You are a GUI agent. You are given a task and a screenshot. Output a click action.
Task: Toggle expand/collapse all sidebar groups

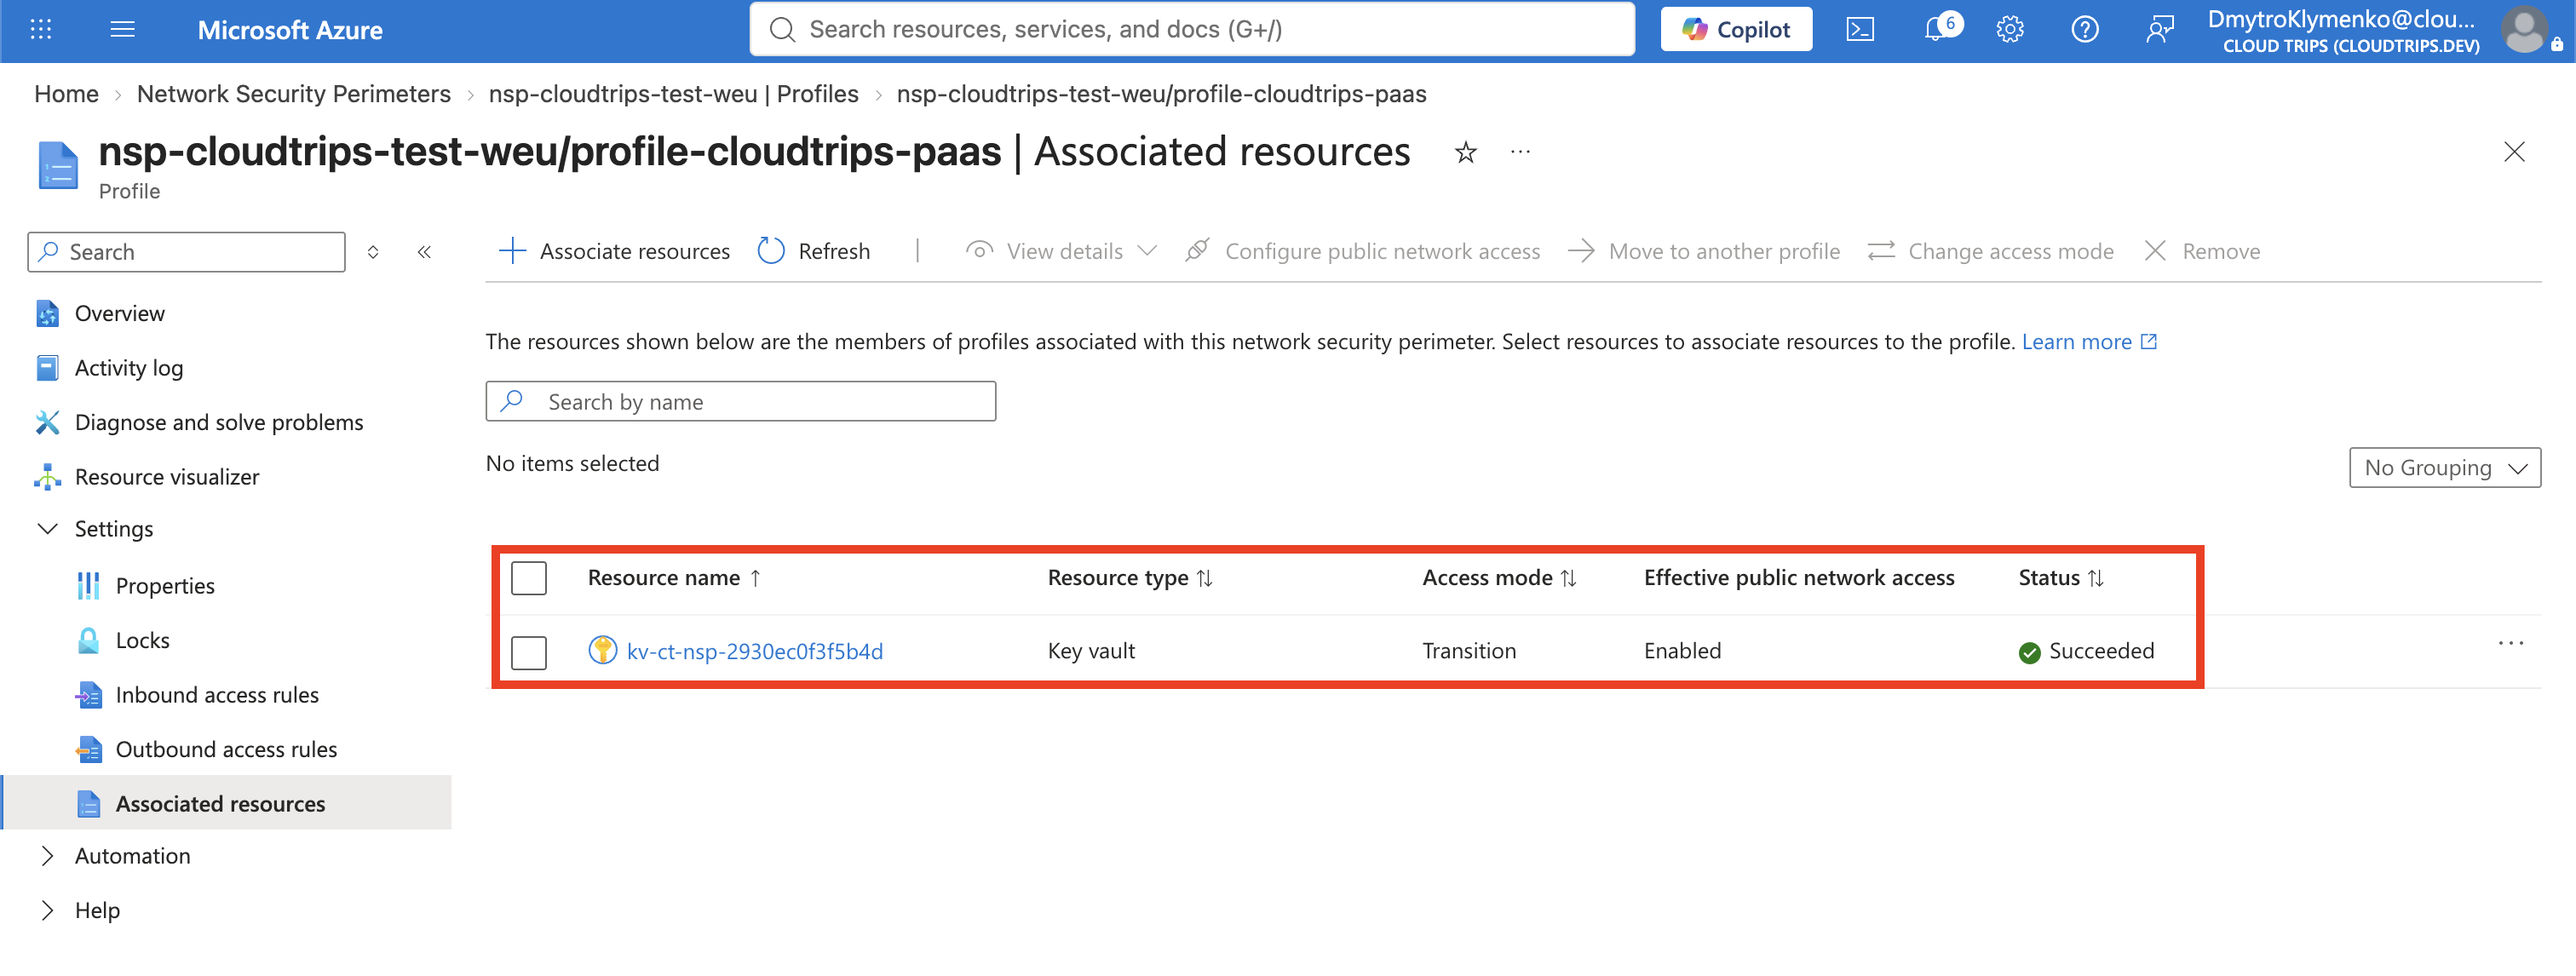[x=373, y=252]
